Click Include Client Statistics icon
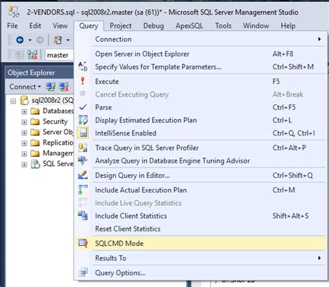 coord(83,215)
